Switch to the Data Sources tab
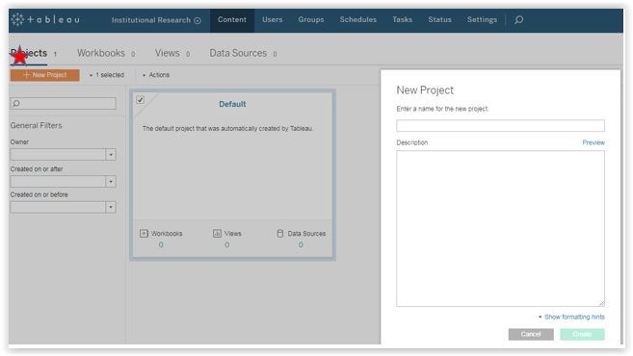The image size is (633, 356). pyautogui.click(x=243, y=53)
